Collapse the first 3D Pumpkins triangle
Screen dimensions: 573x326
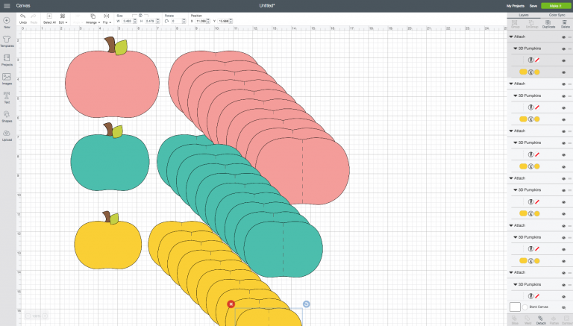(x=516, y=48)
